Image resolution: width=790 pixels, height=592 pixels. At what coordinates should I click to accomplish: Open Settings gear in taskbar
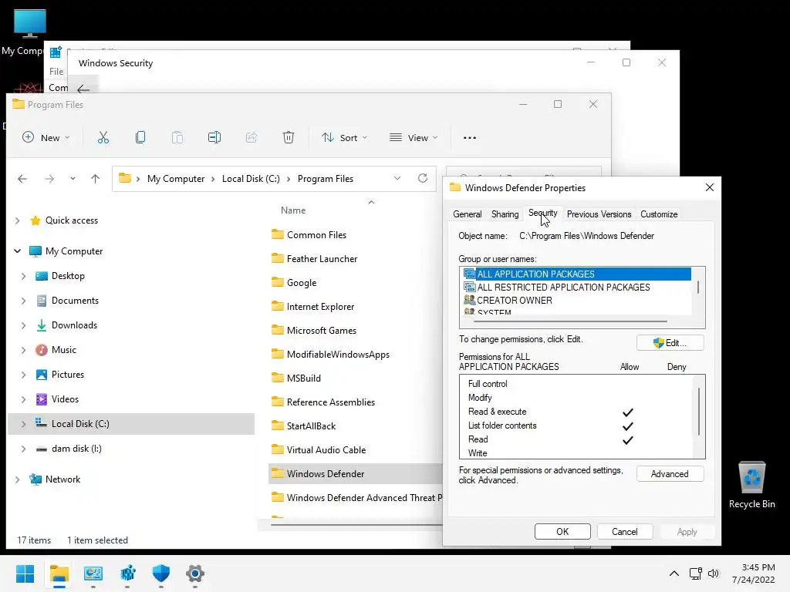(x=195, y=573)
